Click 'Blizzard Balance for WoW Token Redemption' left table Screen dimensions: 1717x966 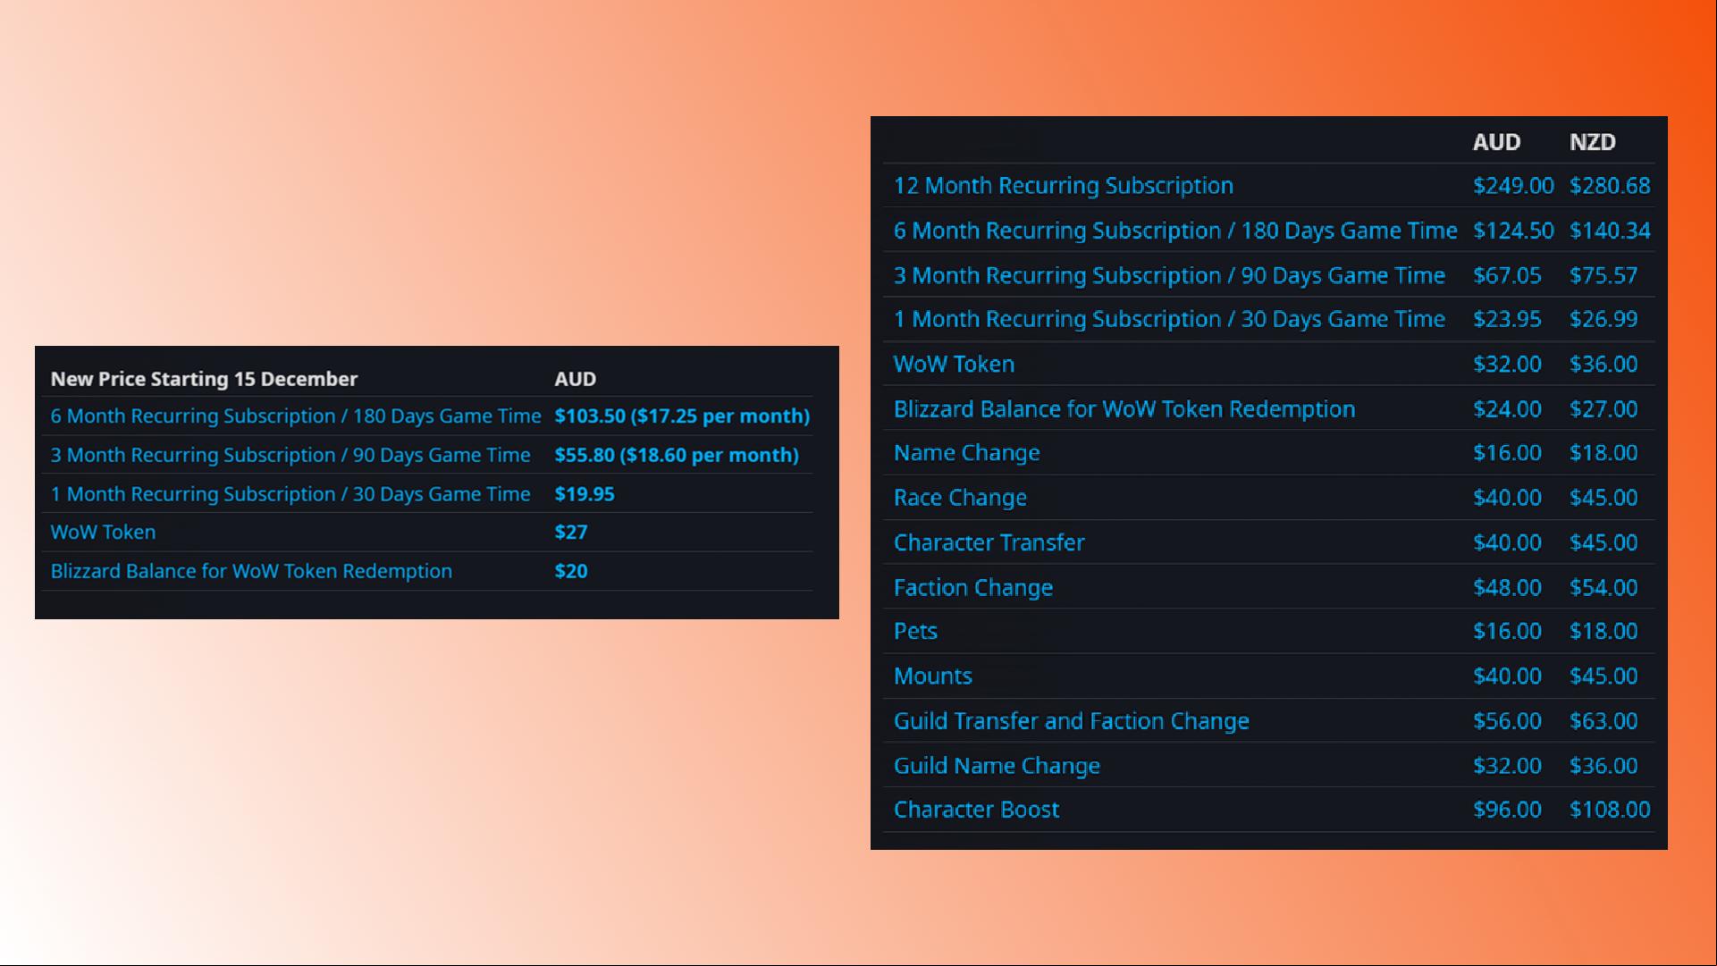251,571
